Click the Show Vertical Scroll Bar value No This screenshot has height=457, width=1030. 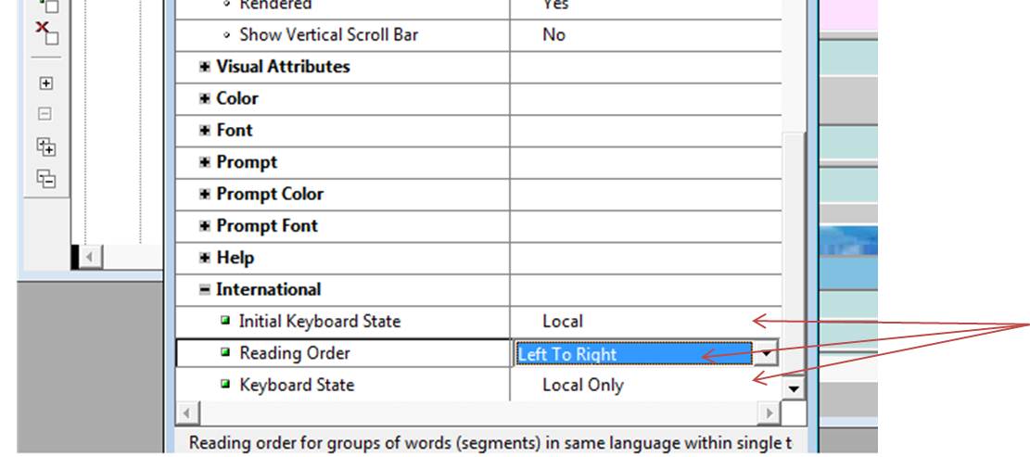[553, 35]
